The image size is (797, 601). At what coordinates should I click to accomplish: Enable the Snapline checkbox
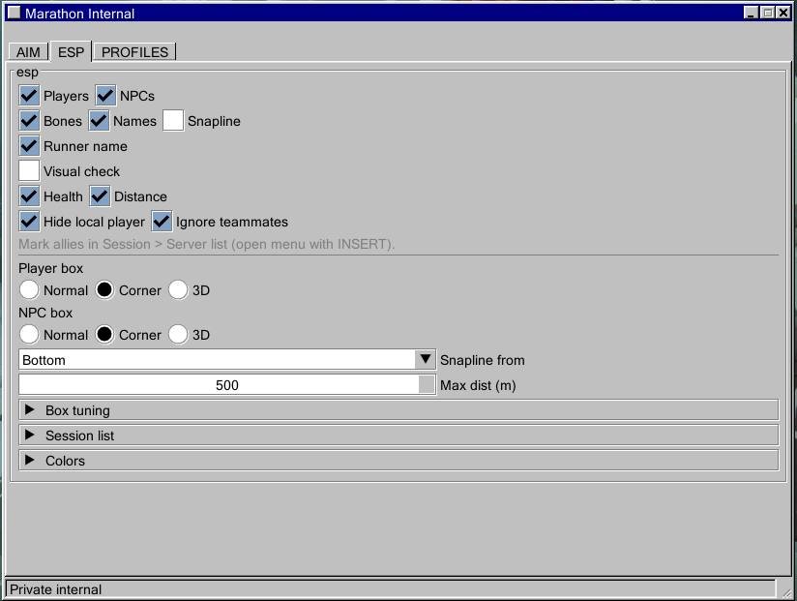coord(173,121)
